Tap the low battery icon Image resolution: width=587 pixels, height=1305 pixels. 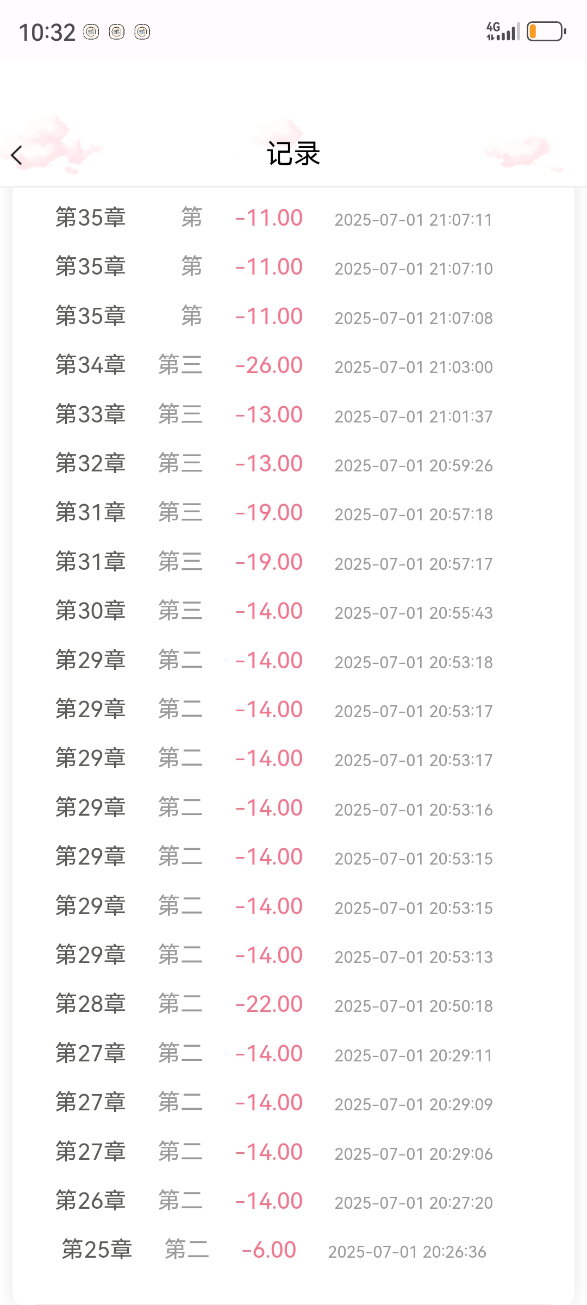pos(546,32)
